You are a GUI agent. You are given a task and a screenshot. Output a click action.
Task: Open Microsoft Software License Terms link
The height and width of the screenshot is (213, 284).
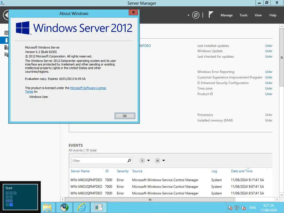point(88,88)
